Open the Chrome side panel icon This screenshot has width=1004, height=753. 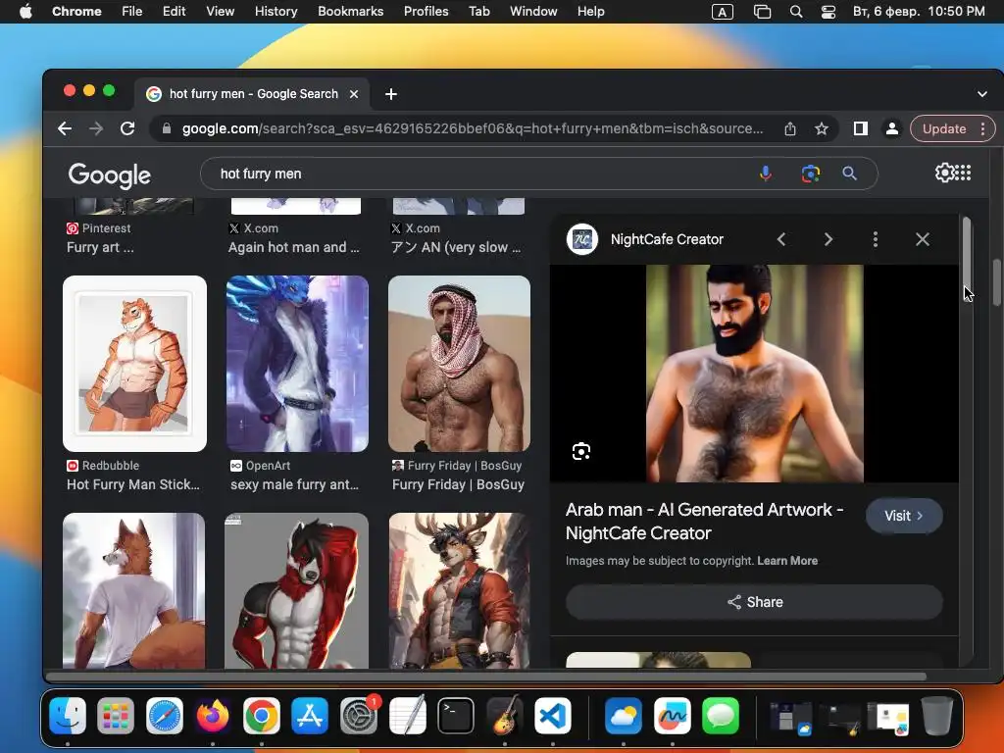click(x=861, y=128)
